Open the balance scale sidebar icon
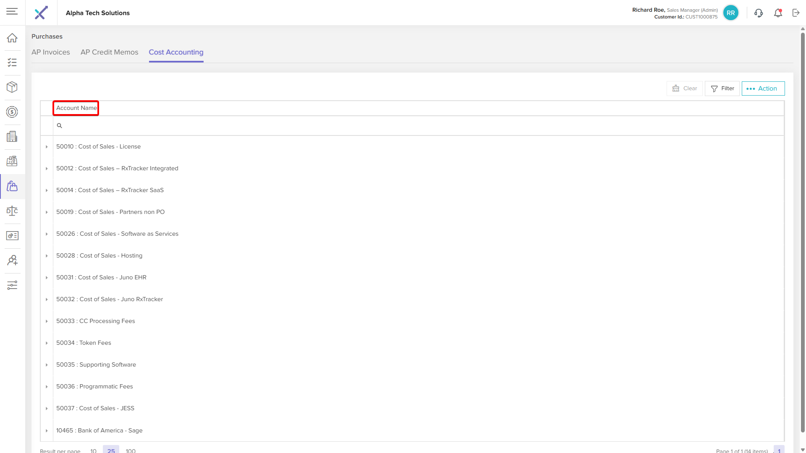Viewport: 806px width, 453px height. [x=12, y=211]
